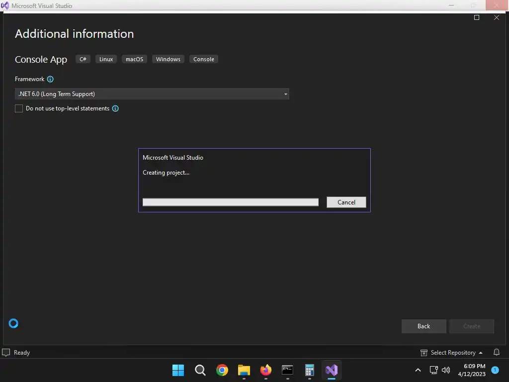
Task: Click the Framework info icon
Action: pyautogui.click(x=50, y=79)
